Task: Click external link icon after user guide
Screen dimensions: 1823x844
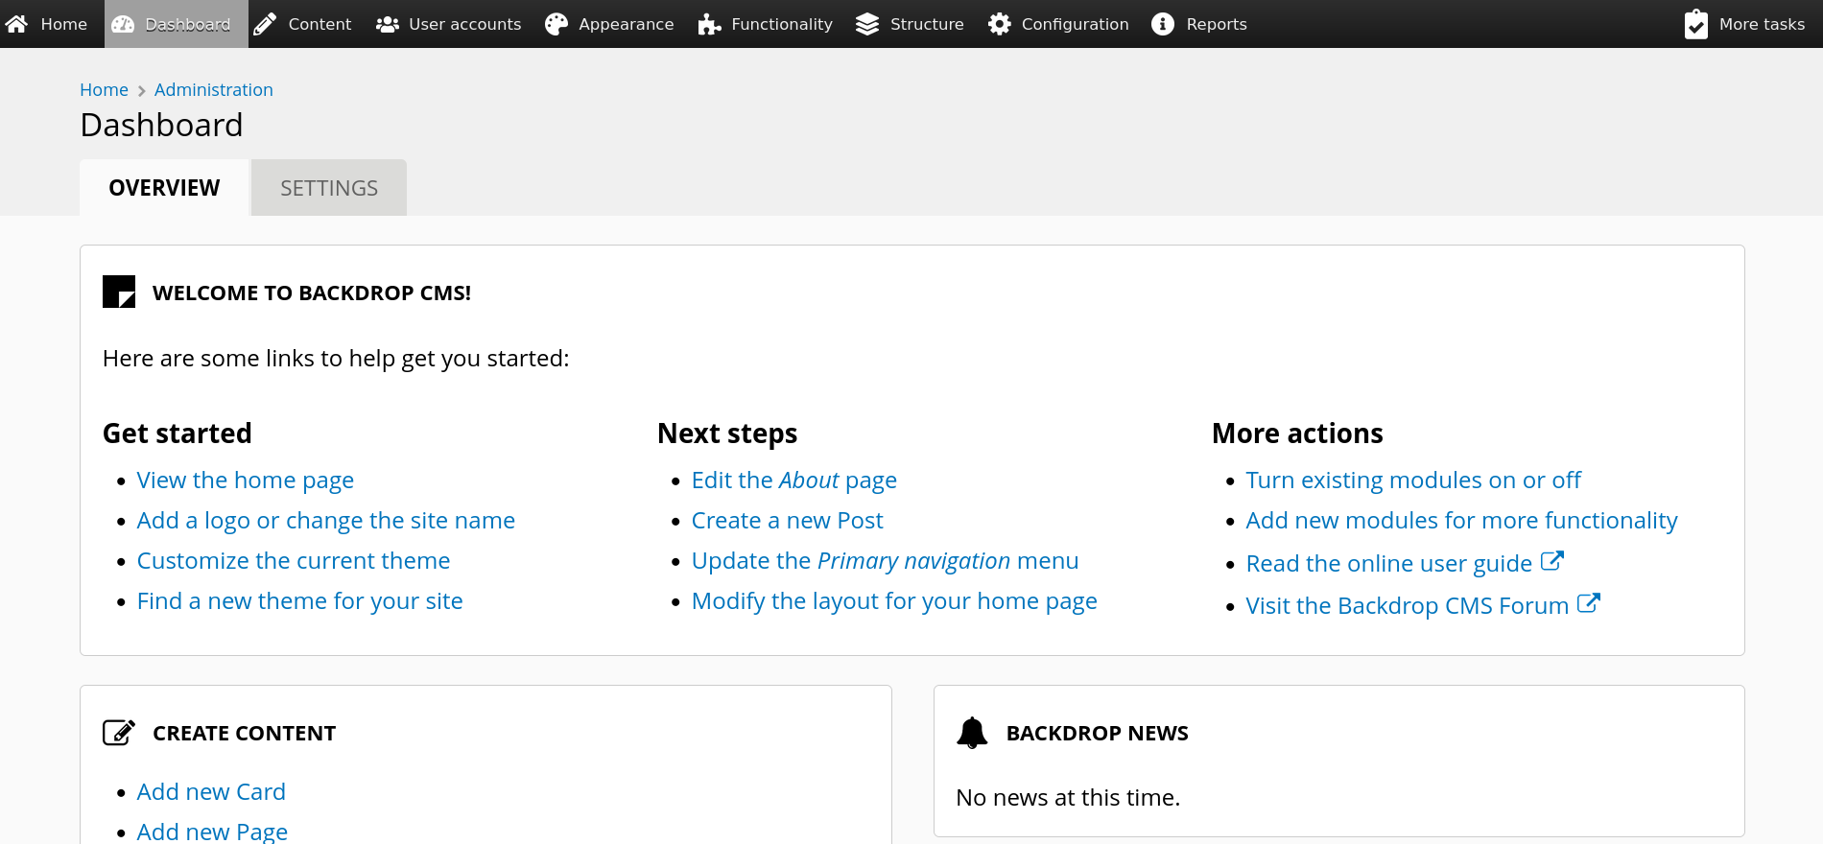Action: [x=1552, y=561]
